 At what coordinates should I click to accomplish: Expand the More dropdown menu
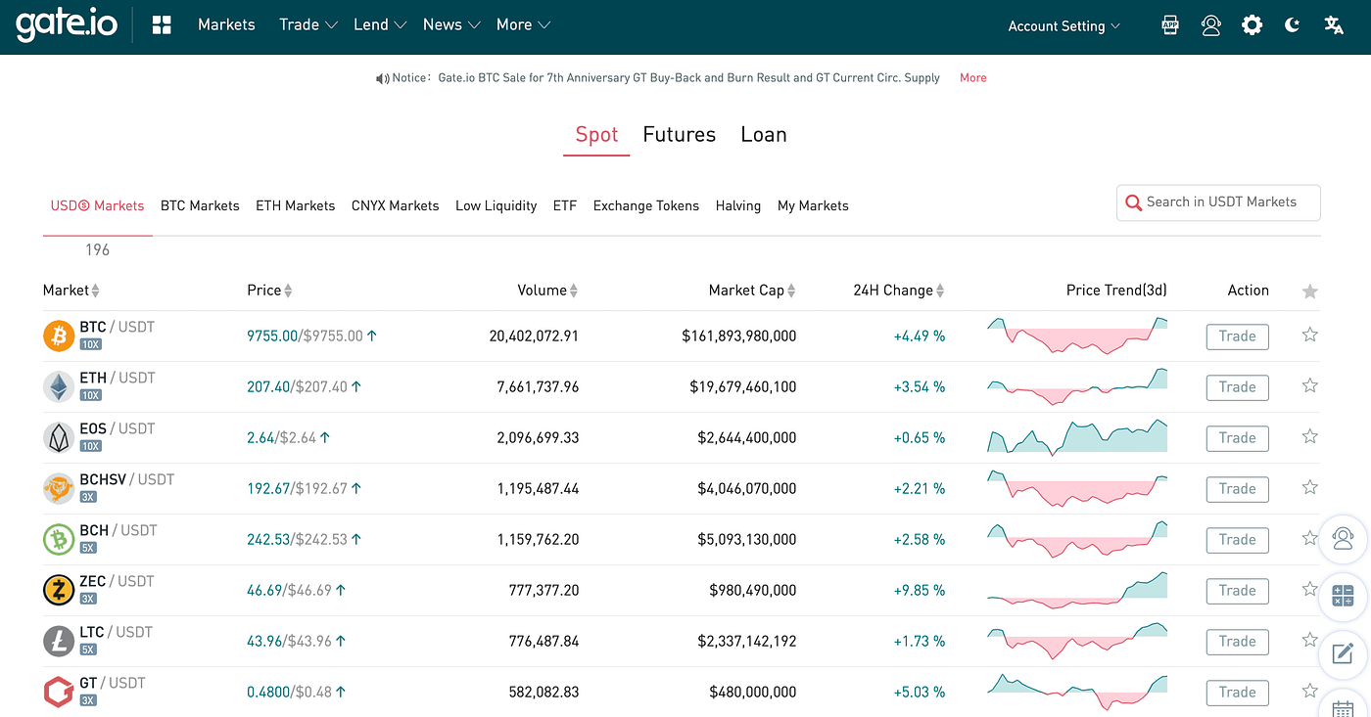pyautogui.click(x=523, y=25)
